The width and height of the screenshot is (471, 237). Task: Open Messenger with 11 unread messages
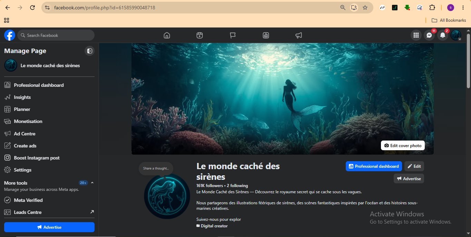pyautogui.click(x=429, y=35)
